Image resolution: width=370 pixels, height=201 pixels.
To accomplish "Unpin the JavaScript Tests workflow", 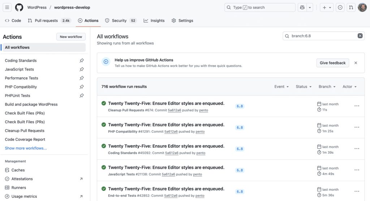I will tap(82, 69).
